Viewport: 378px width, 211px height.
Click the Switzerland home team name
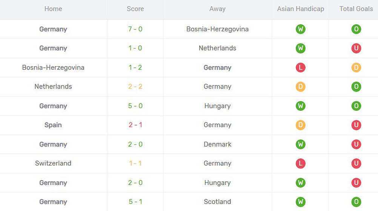(x=53, y=164)
